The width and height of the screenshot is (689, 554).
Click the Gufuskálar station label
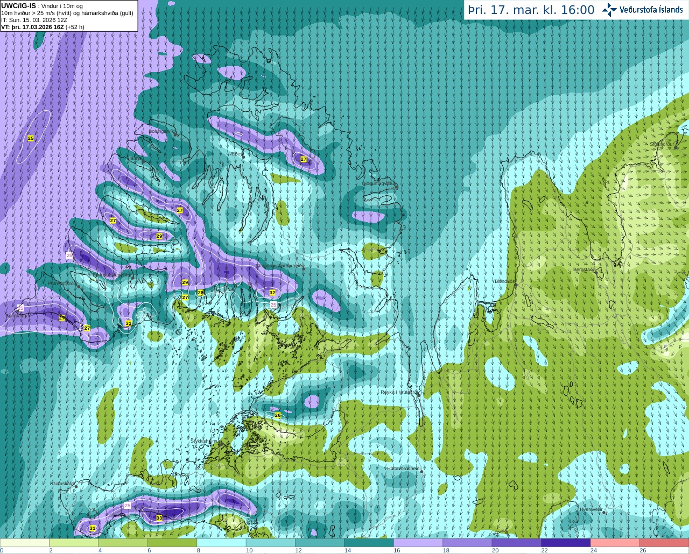point(63,484)
